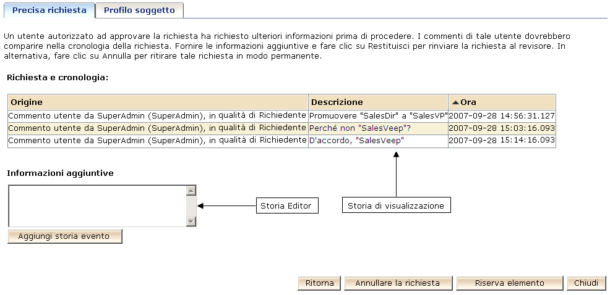The width and height of the screenshot is (610, 295).
Task: Click the ascending sort arrow beside Ora
Action: click(x=455, y=102)
